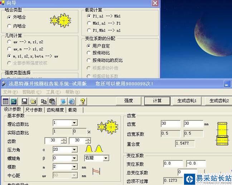Expand the disabled 中心距 aw dropdown
Image resolution: width=232 pixels, height=185 pixels.
point(74,175)
